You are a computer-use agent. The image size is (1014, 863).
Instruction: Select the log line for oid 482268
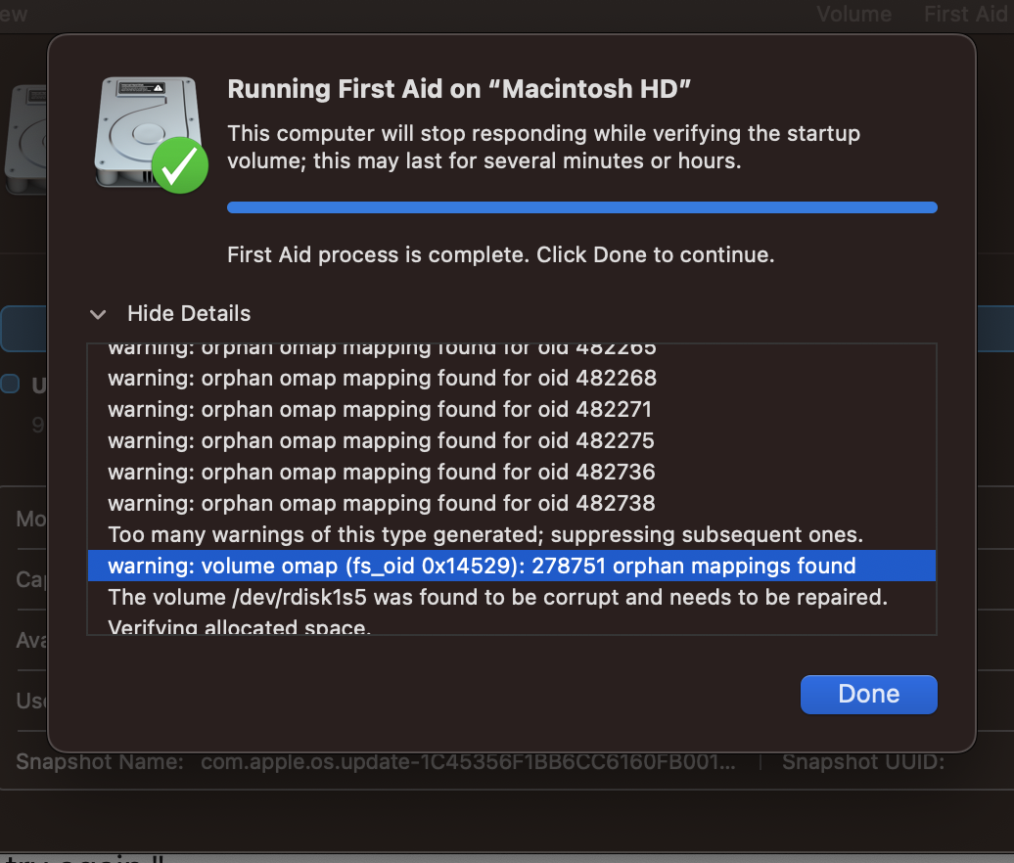click(x=382, y=378)
